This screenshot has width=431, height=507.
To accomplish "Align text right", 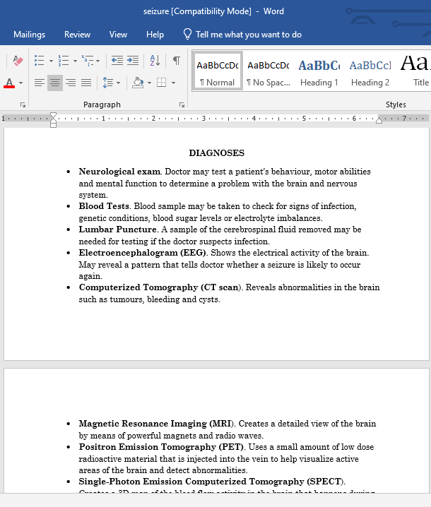I will click(71, 83).
